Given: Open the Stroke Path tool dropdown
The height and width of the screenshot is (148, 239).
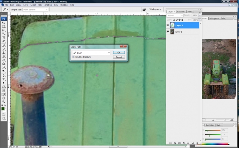Looking at the screenshot, I should (x=109, y=53).
